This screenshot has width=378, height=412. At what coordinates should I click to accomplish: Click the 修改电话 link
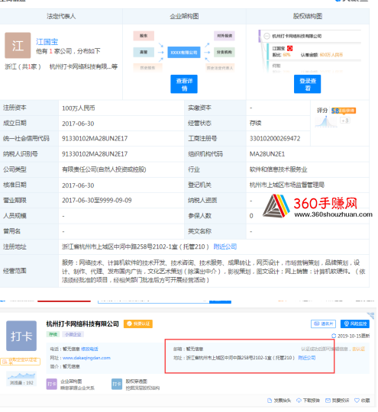pyautogui.click(x=89, y=349)
